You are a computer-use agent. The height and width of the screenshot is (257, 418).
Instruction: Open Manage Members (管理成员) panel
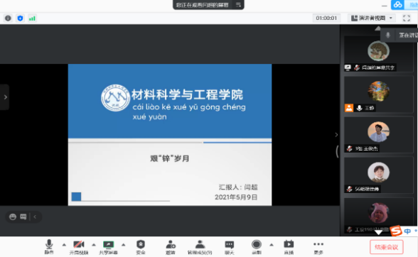coord(200,247)
